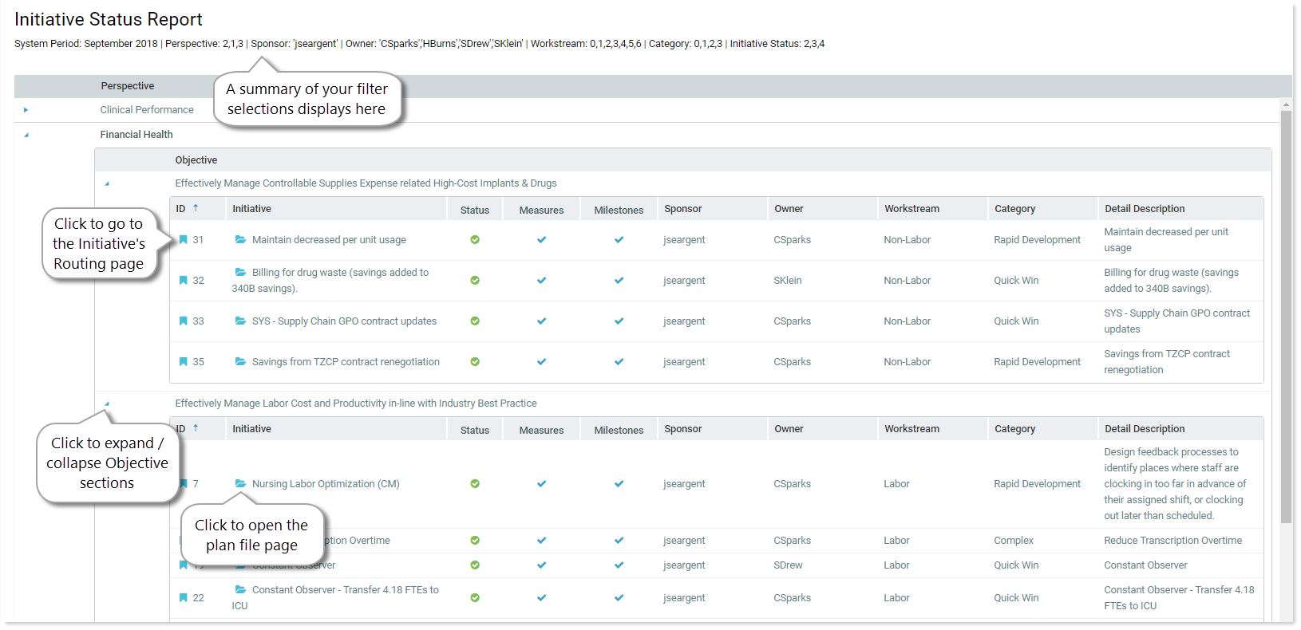Click the bookmark icon for initiative 22
The image size is (1301, 630).
(x=183, y=598)
